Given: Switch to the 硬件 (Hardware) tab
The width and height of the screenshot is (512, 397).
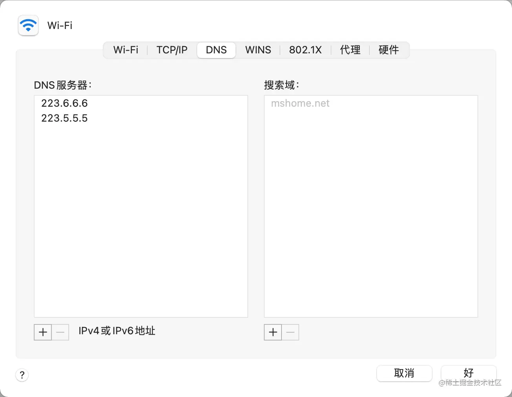Looking at the screenshot, I should tap(389, 50).
